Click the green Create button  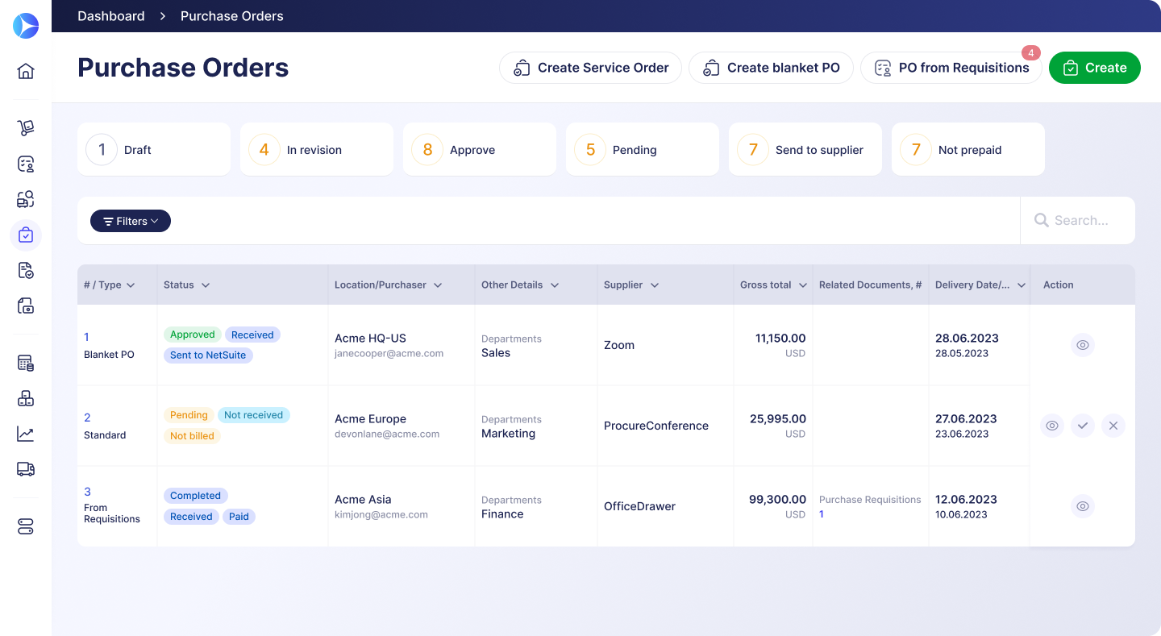click(1094, 68)
